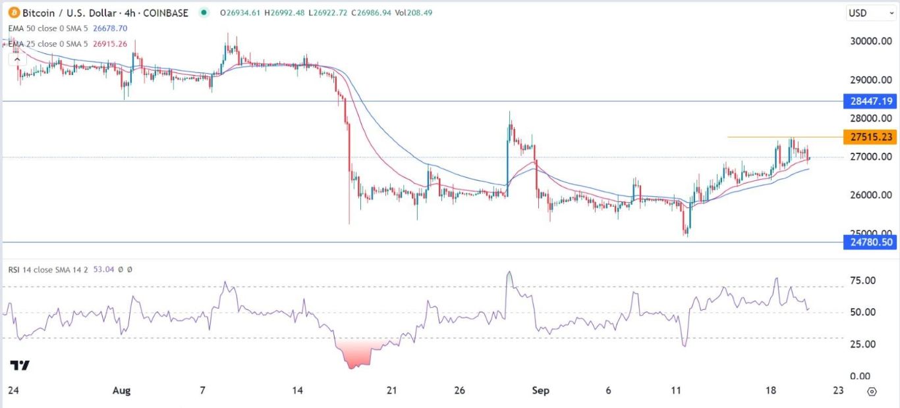Click the red shaded oversold zone on RSI
Screen dimensions: 900x408
(x=352, y=355)
